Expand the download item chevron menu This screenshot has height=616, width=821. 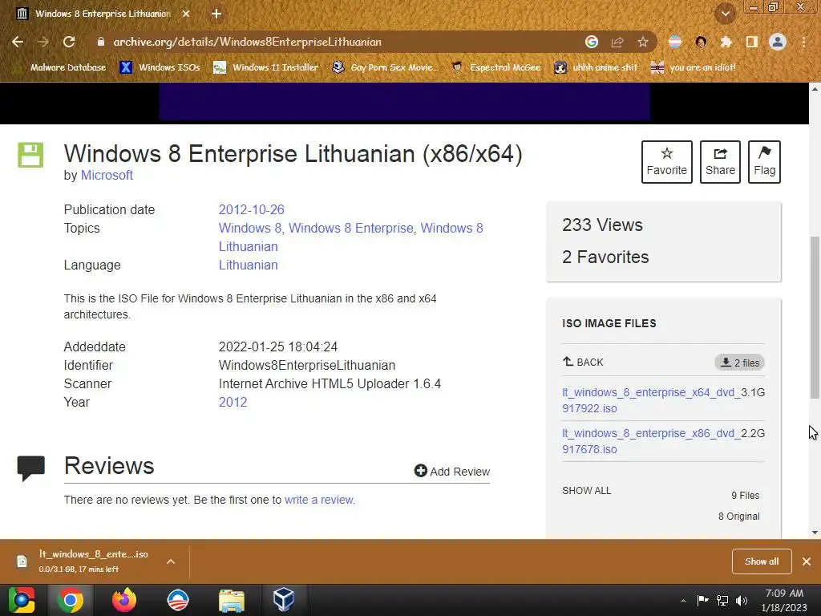(x=171, y=561)
